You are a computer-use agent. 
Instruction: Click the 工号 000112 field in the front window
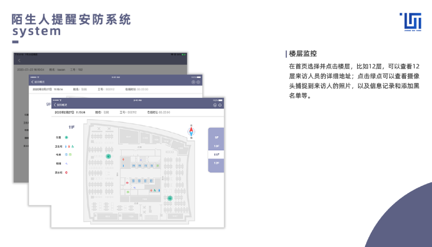coord(128,112)
